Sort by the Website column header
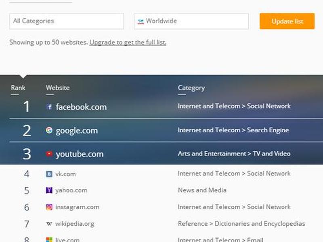 click(x=58, y=88)
